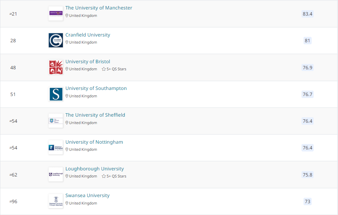The image size is (338, 215).
Task: Open the University of Southampton link
Action: (96, 88)
